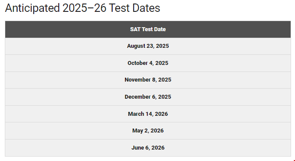Click the year '2026' in June row
295x161 pixels.
pos(158,148)
